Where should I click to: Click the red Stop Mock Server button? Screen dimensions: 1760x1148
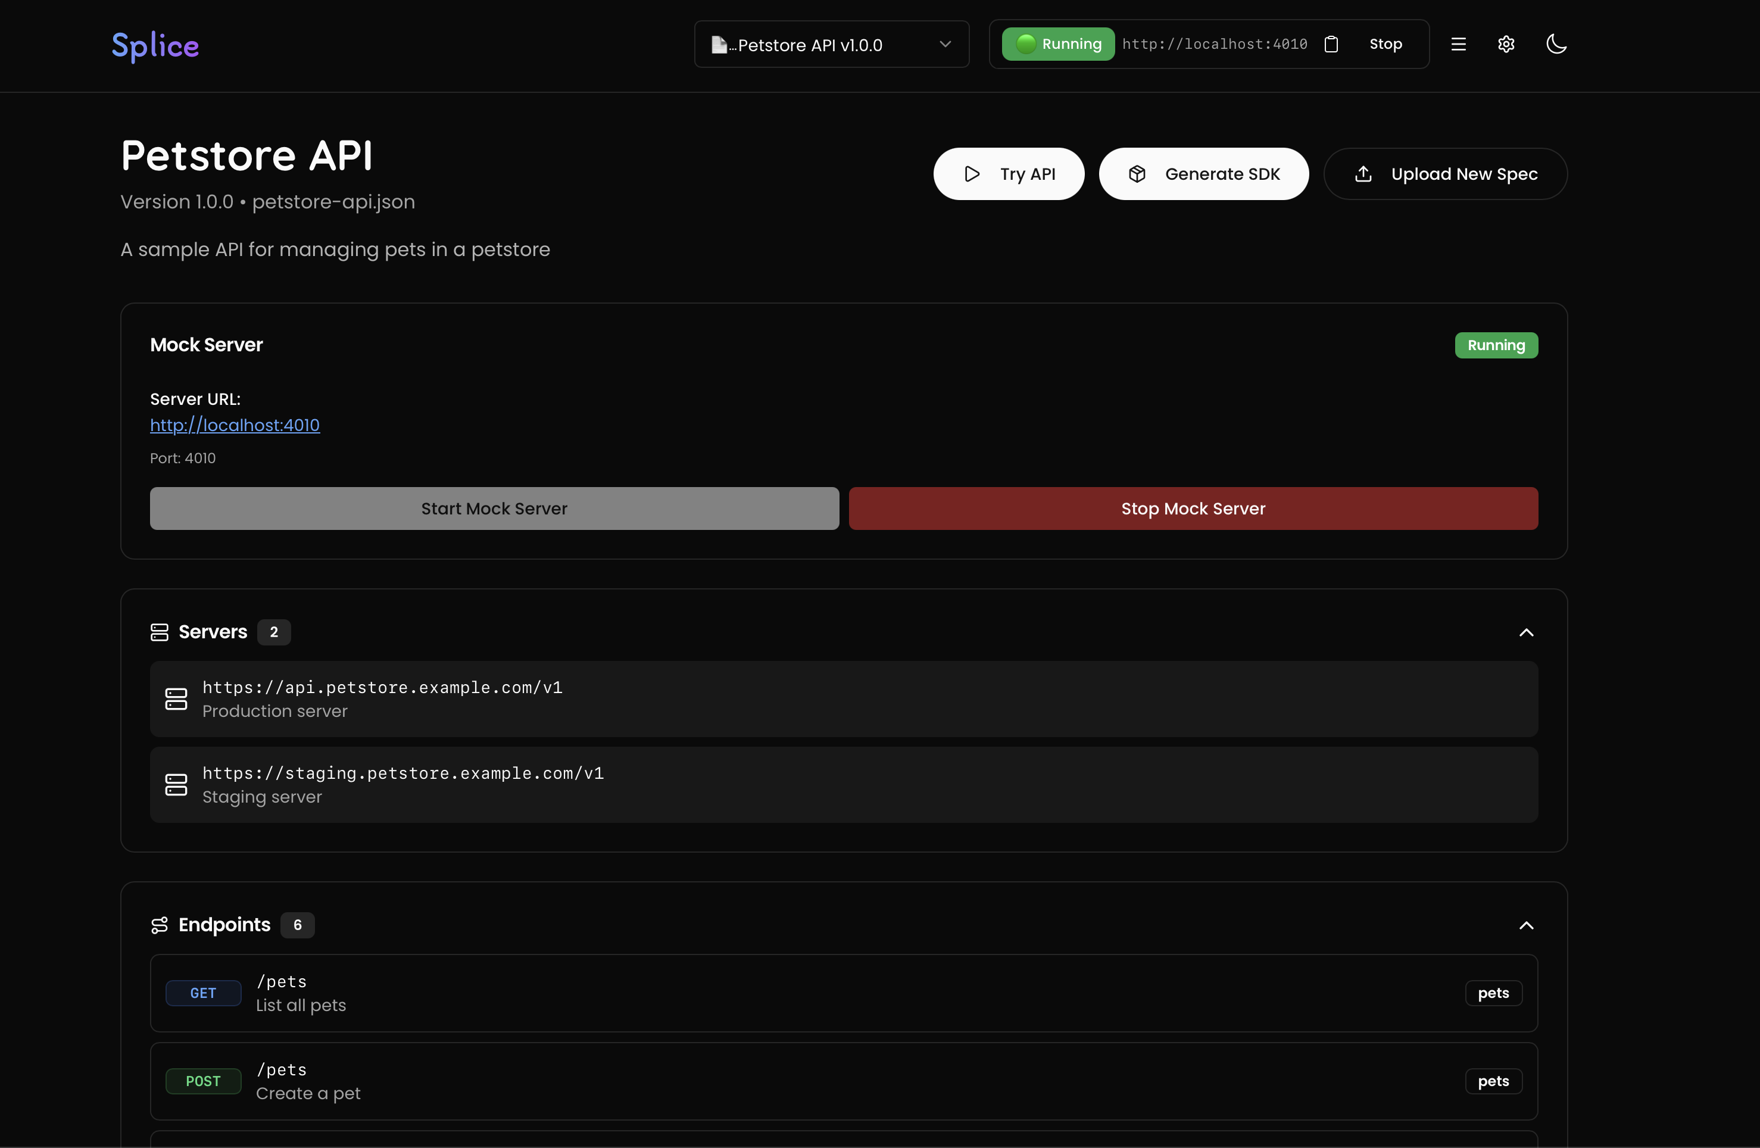pos(1193,508)
